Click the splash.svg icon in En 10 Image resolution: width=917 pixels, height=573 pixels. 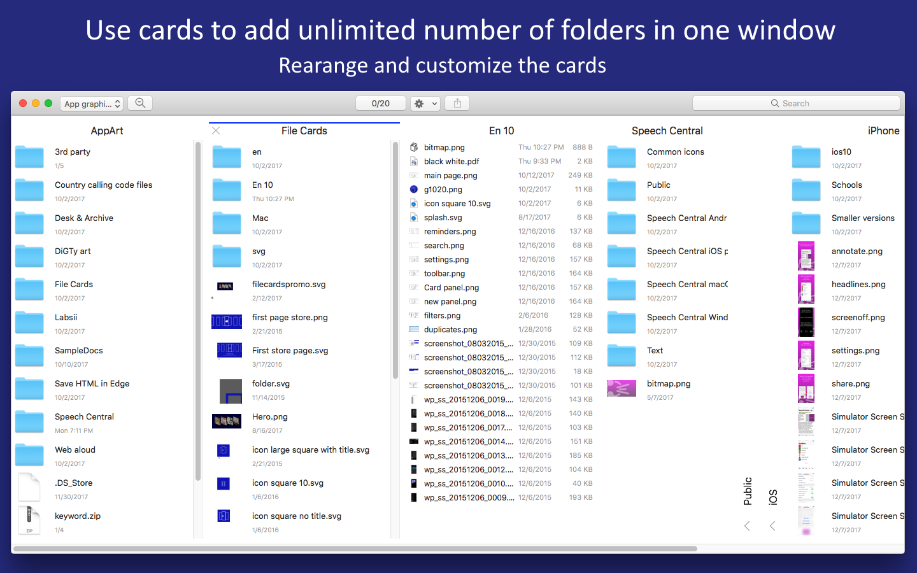(x=415, y=217)
